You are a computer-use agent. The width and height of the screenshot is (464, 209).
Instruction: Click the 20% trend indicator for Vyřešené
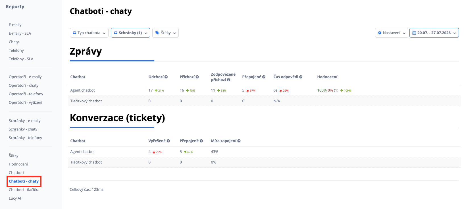157,152
